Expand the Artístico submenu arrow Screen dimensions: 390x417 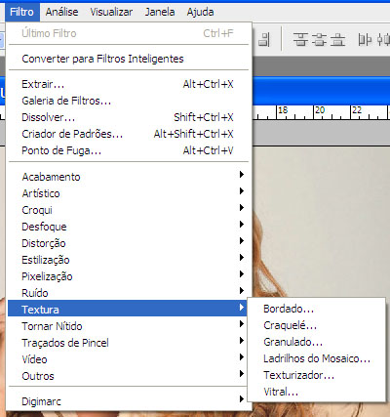click(242, 191)
